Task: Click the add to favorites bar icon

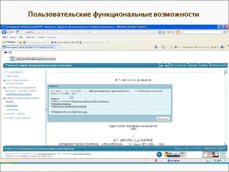Action: click(20, 42)
